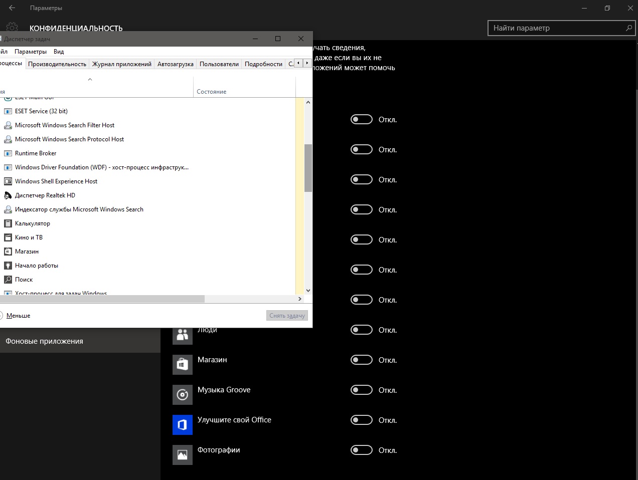Viewport: 638px width, 480px height.
Task: Click the vertical scrollbar thumb in process list
Action: coord(308,168)
